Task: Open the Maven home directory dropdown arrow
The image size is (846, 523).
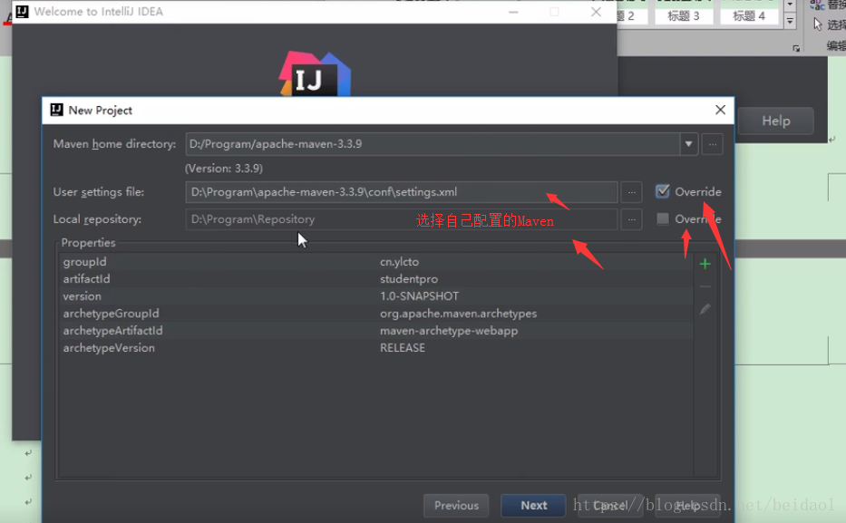Action: click(688, 144)
